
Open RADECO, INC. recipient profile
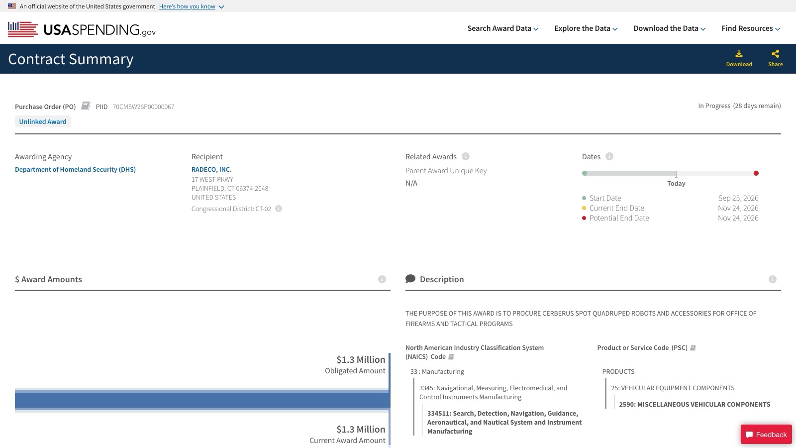coord(211,169)
